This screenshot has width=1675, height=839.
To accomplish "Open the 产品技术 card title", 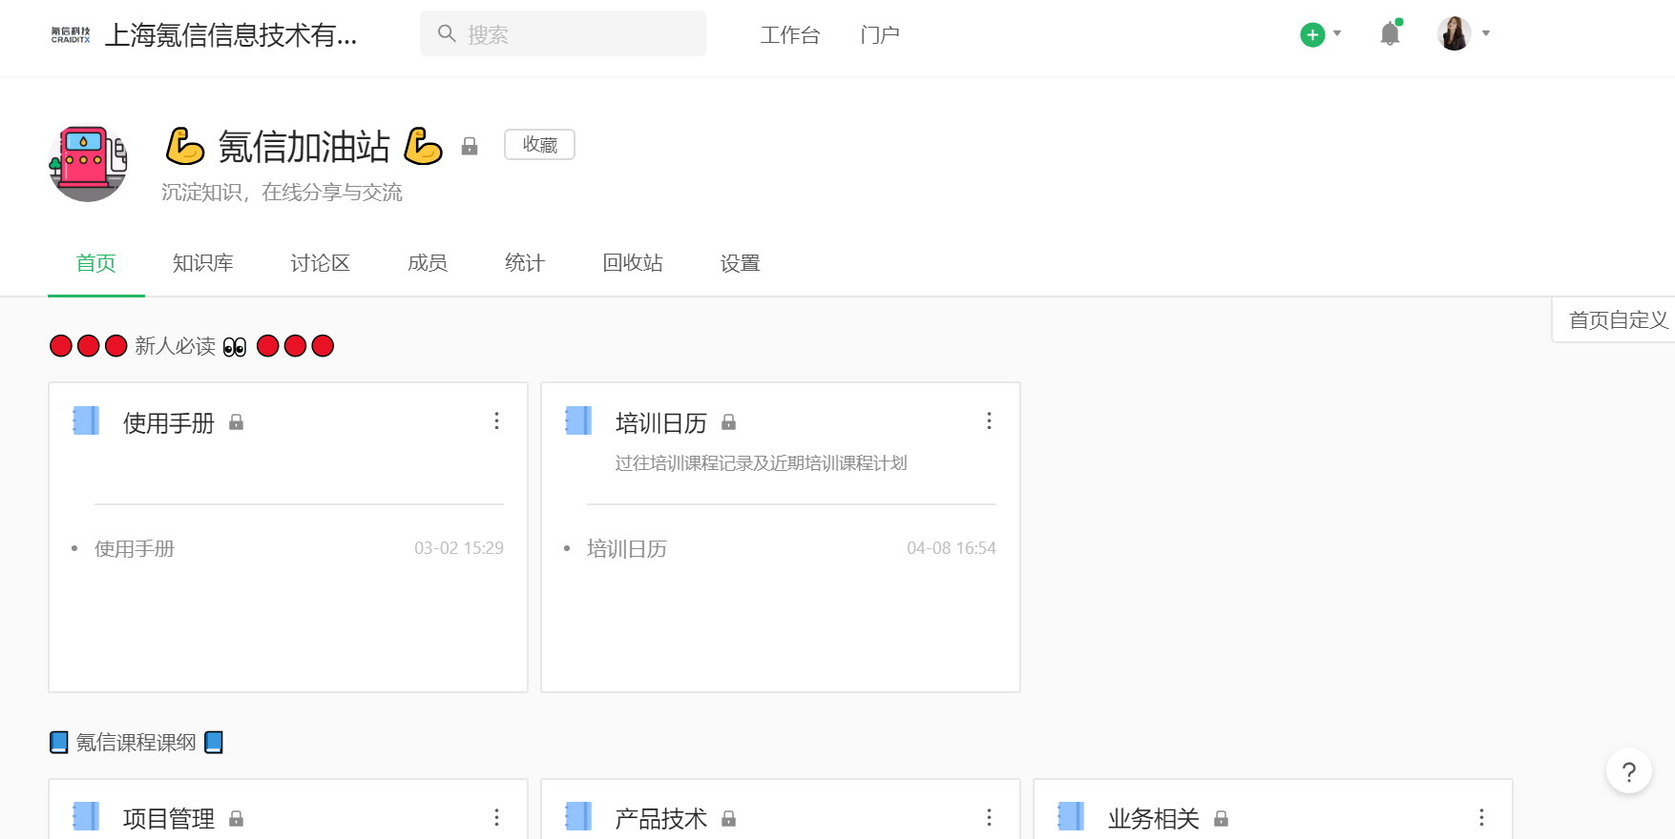I will click(x=661, y=819).
